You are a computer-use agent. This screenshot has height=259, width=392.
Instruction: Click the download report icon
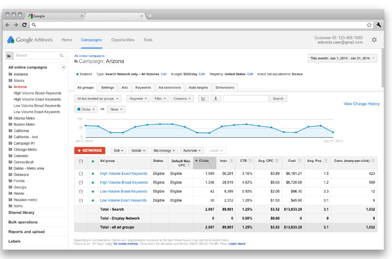click(215, 98)
